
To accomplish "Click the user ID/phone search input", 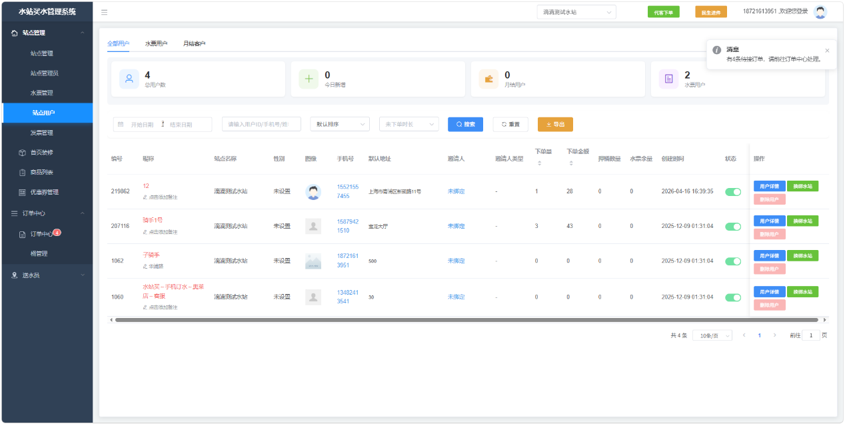I will click(x=261, y=124).
